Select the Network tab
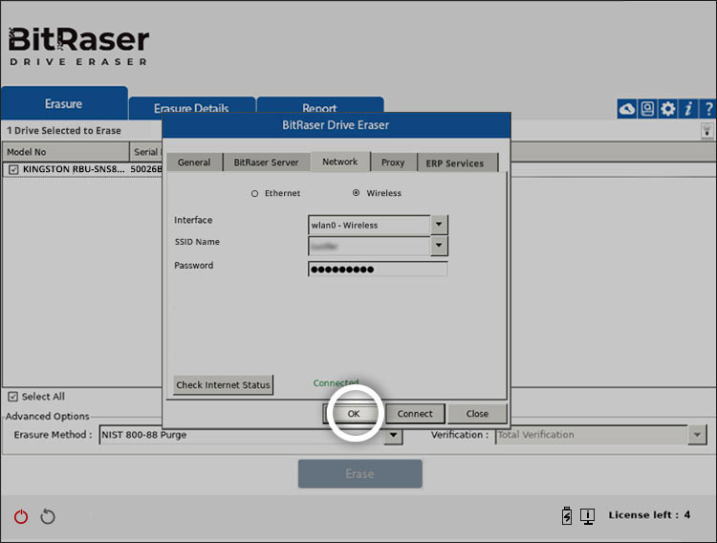Screen dimensions: 717x543 tap(339, 162)
